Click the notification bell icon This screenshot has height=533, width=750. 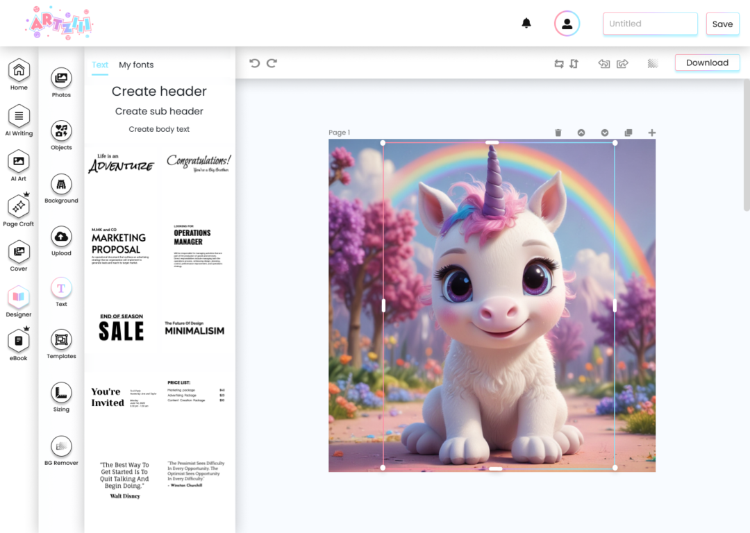coord(526,23)
